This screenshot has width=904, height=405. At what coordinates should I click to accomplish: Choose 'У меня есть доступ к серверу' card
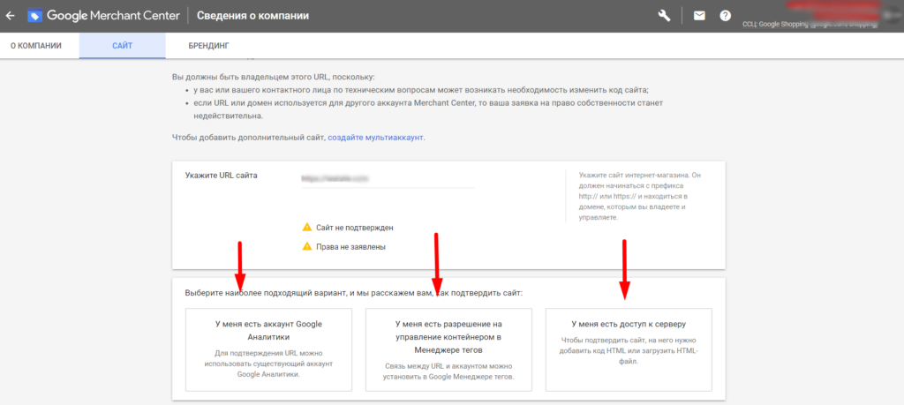click(x=629, y=349)
